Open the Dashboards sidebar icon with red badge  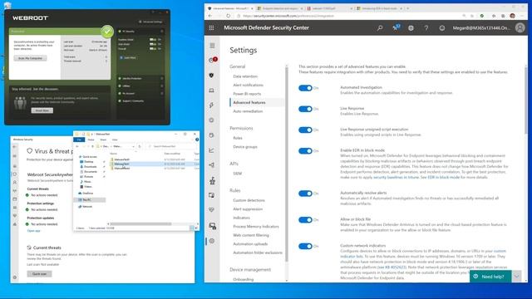[x=213, y=60]
